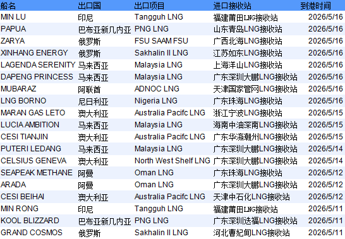This screenshot has height=239, width=345.
Task: Click Oman LNG in SEAPEAK METHANE row
Action: pyautogui.click(x=154, y=173)
